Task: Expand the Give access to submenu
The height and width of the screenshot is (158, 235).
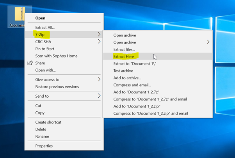Action: [x=99, y=79]
